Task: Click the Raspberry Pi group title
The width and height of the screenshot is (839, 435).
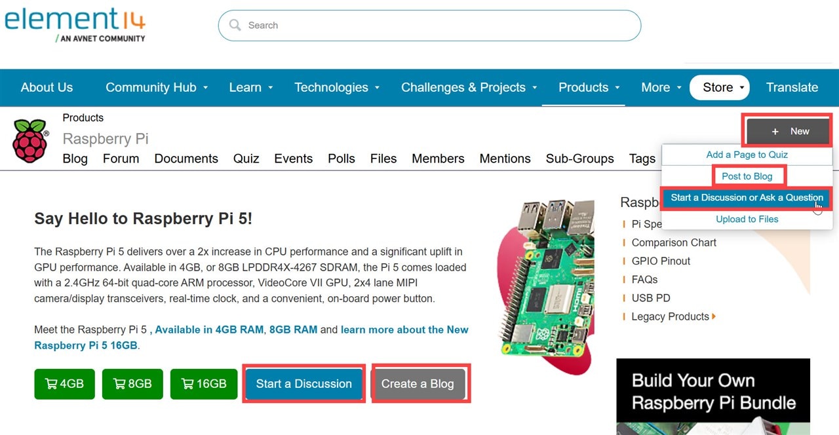Action: 106,139
